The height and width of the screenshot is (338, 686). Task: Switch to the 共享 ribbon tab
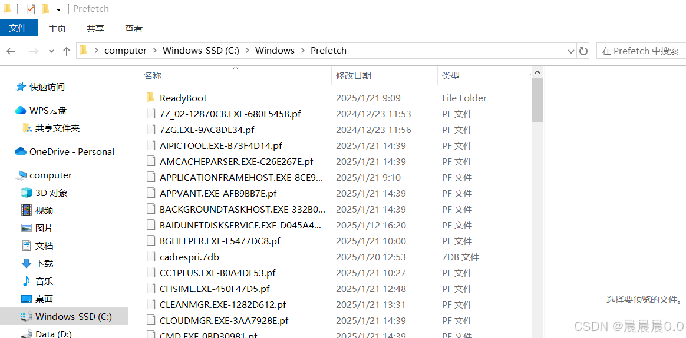coord(95,28)
